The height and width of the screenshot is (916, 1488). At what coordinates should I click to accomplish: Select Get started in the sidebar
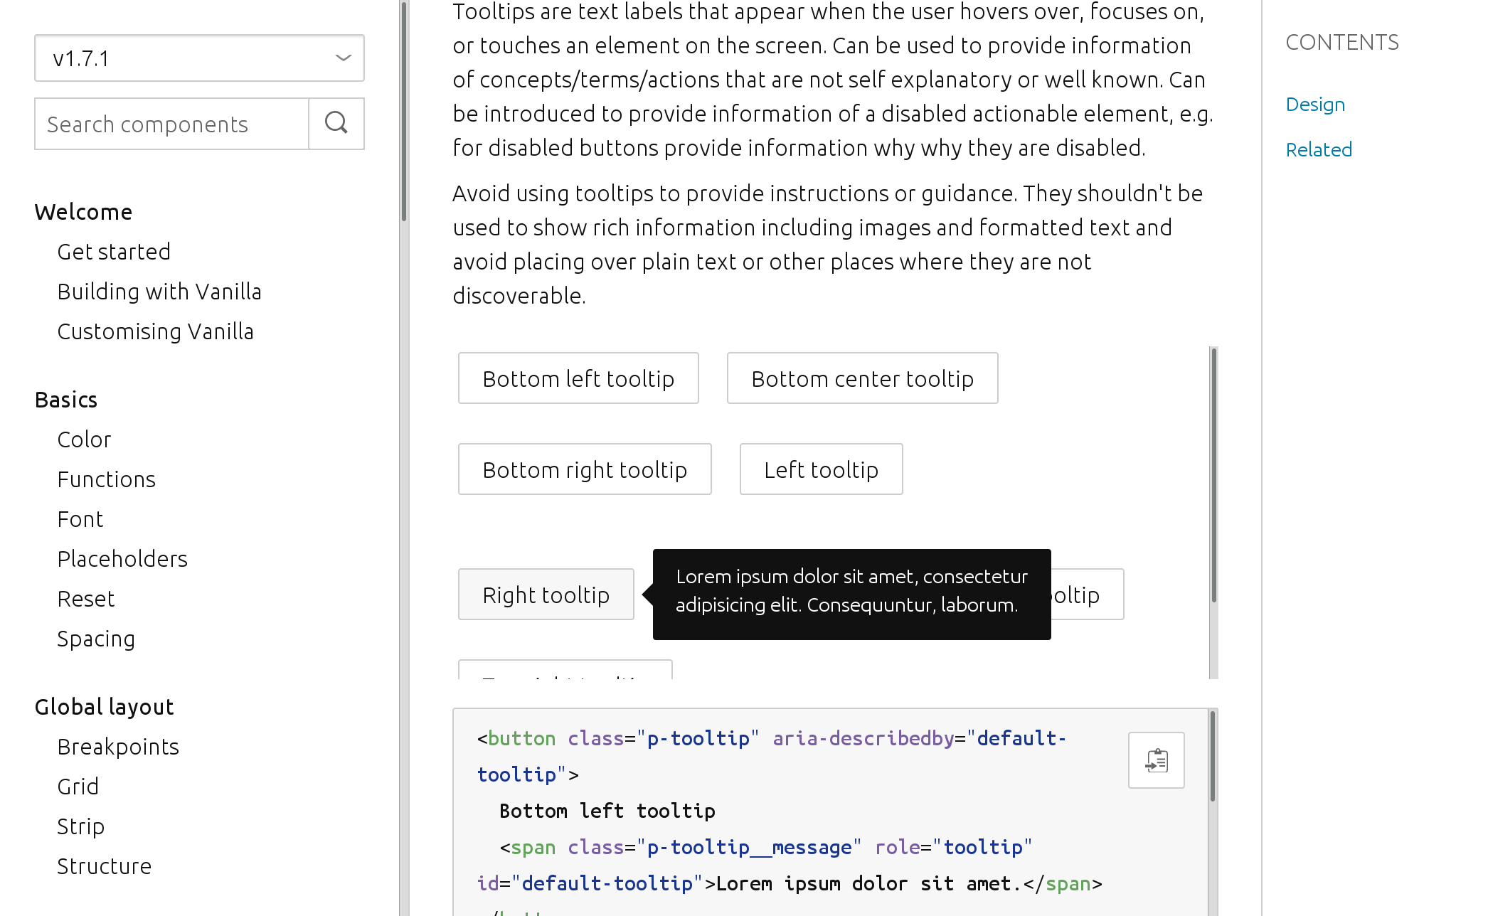114,251
